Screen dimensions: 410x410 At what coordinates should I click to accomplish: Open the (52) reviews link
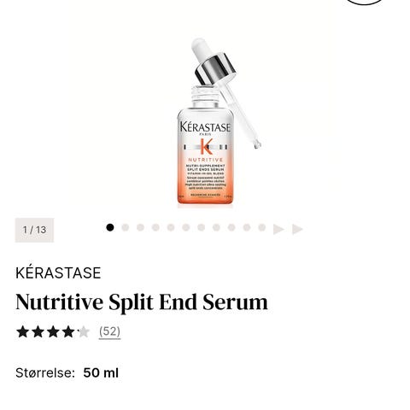pyautogui.click(x=109, y=331)
